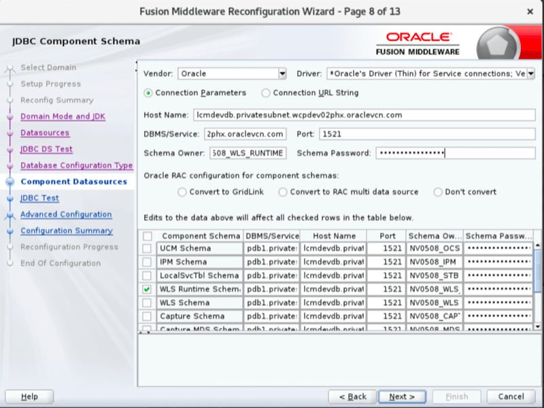The image size is (544, 408).
Task: Select the Connection Parameters radio button
Action: point(148,93)
